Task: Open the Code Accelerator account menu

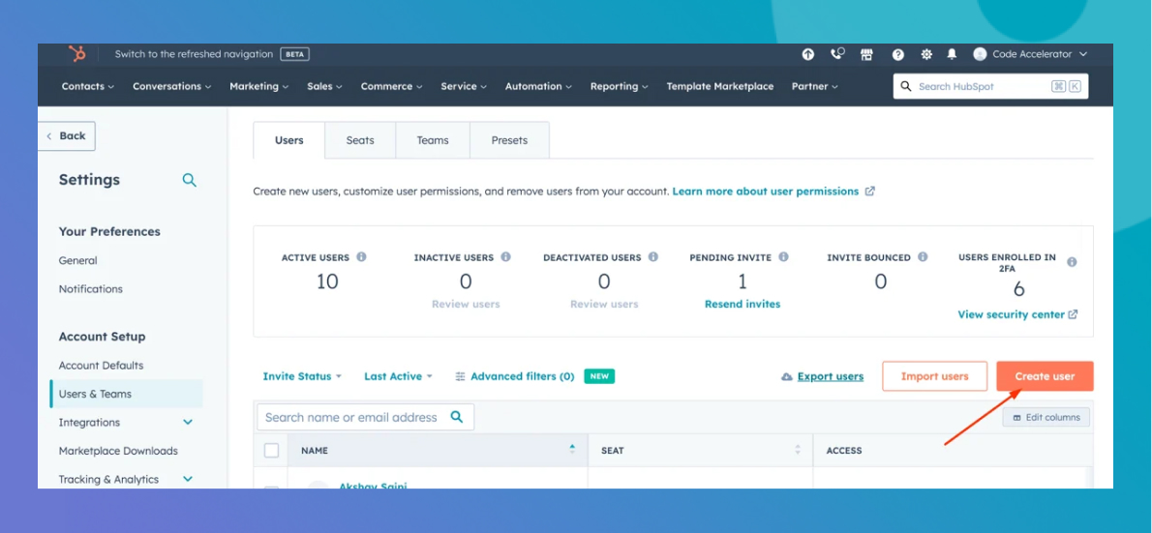Action: [1031, 55]
